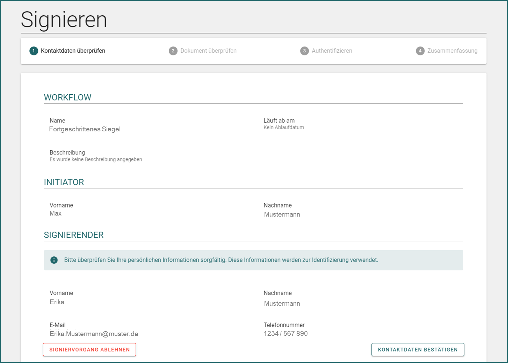508x363 pixels.
Task: Click the SIGNIERENDER section heading
Action: (74, 235)
